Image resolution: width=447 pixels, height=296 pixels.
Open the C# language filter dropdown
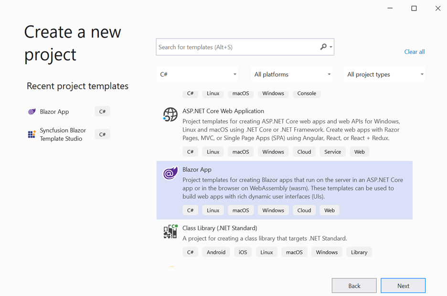pos(198,74)
